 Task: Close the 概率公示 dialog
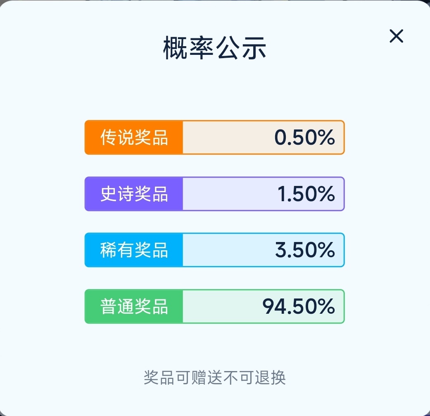coord(396,36)
